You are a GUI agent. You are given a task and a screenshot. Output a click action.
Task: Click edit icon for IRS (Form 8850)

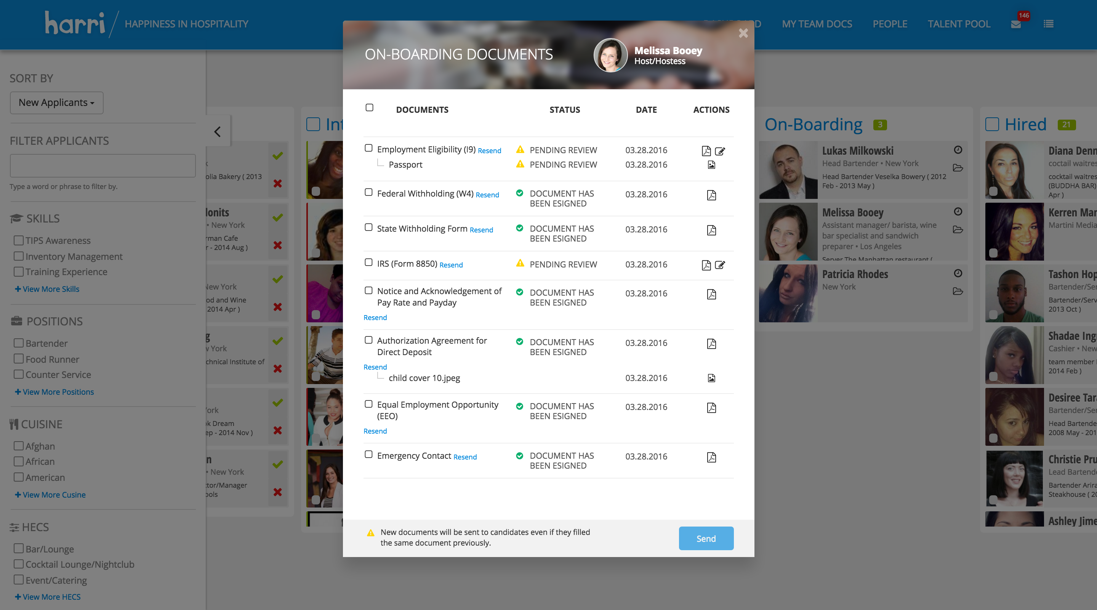[720, 265]
